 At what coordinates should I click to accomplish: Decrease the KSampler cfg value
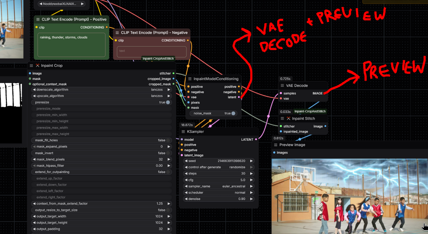186,180
